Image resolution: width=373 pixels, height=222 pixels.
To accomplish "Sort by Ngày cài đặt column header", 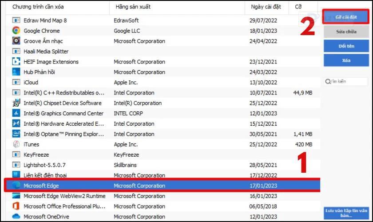I will (266, 7).
